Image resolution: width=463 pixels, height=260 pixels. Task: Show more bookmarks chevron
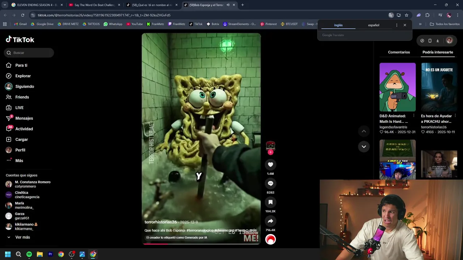tap(420, 24)
